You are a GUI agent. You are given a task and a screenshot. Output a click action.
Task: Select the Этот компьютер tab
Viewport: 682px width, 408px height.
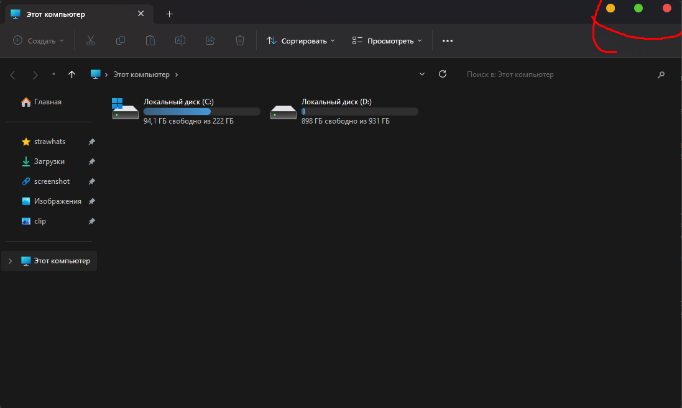click(x=79, y=14)
